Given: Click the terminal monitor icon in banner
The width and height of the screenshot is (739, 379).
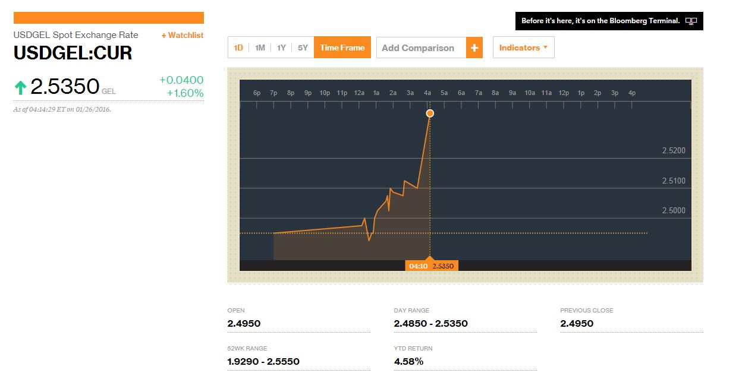Looking at the screenshot, I should click(691, 21).
